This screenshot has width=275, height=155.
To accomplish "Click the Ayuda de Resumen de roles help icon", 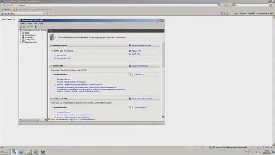I will click(130, 46).
